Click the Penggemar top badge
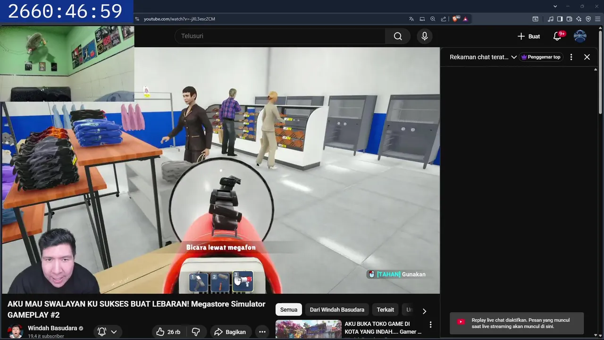Screen dimensions: 604x340 pyautogui.click(x=541, y=57)
